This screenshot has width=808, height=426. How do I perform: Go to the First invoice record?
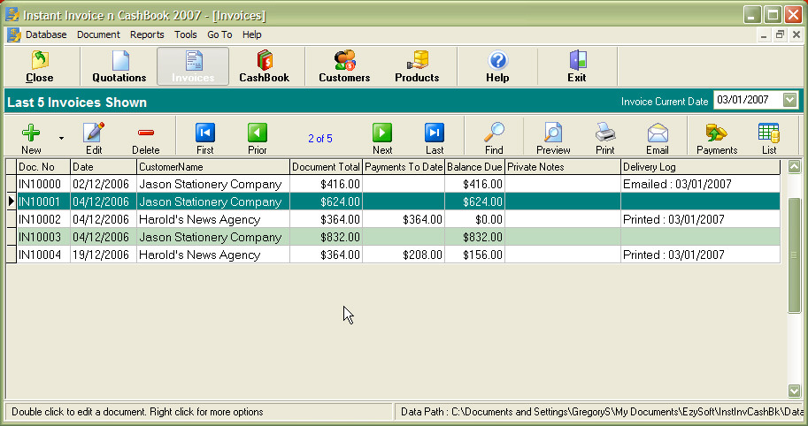pos(205,139)
